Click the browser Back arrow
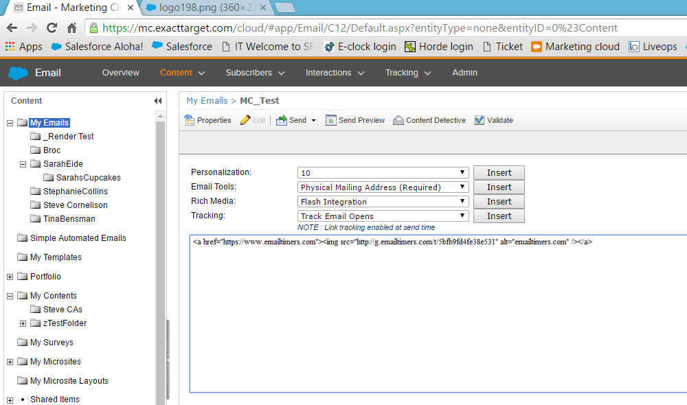 12,28
